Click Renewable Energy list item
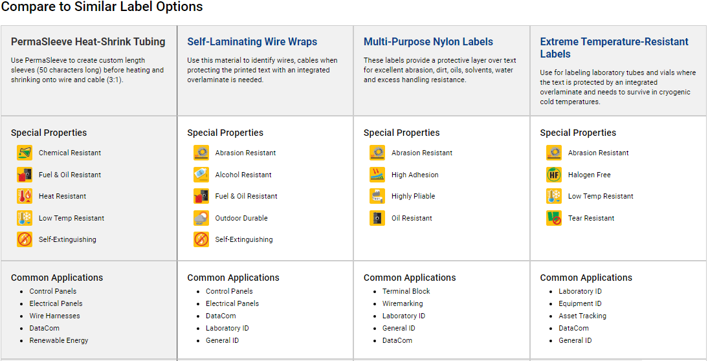Viewport: 708px width, 361px height. coord(59,341)
